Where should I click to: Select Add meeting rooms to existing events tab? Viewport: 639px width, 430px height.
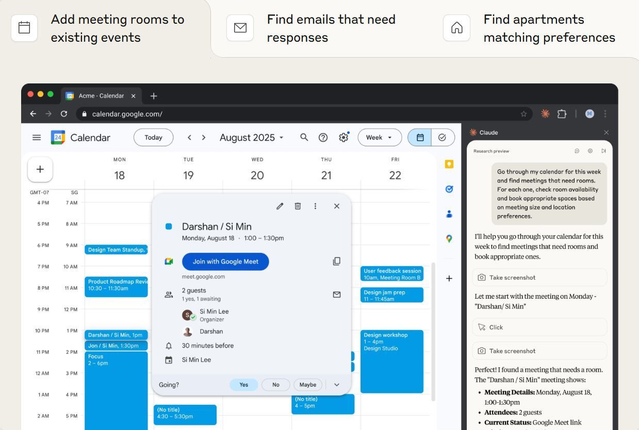pos(105,28)
